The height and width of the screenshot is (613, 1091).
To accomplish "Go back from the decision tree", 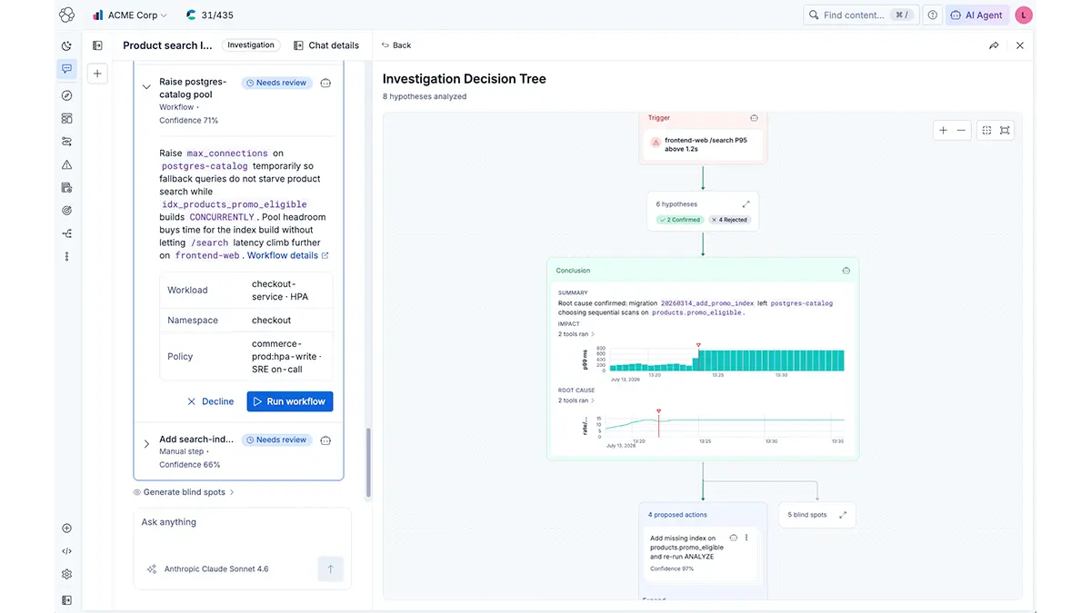I will click(396, 45).
